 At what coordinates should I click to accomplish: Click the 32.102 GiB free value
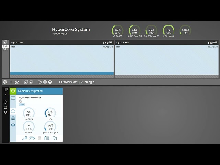click(x=213, y=47)
